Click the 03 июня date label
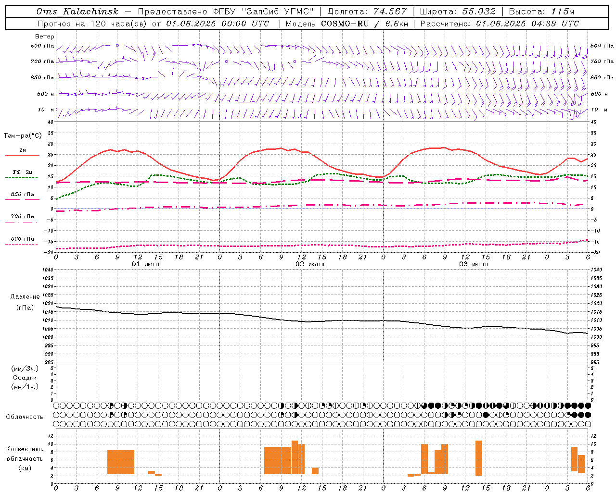Image resolution: width=616 pixels, height=492 pixels. point(474,264)
